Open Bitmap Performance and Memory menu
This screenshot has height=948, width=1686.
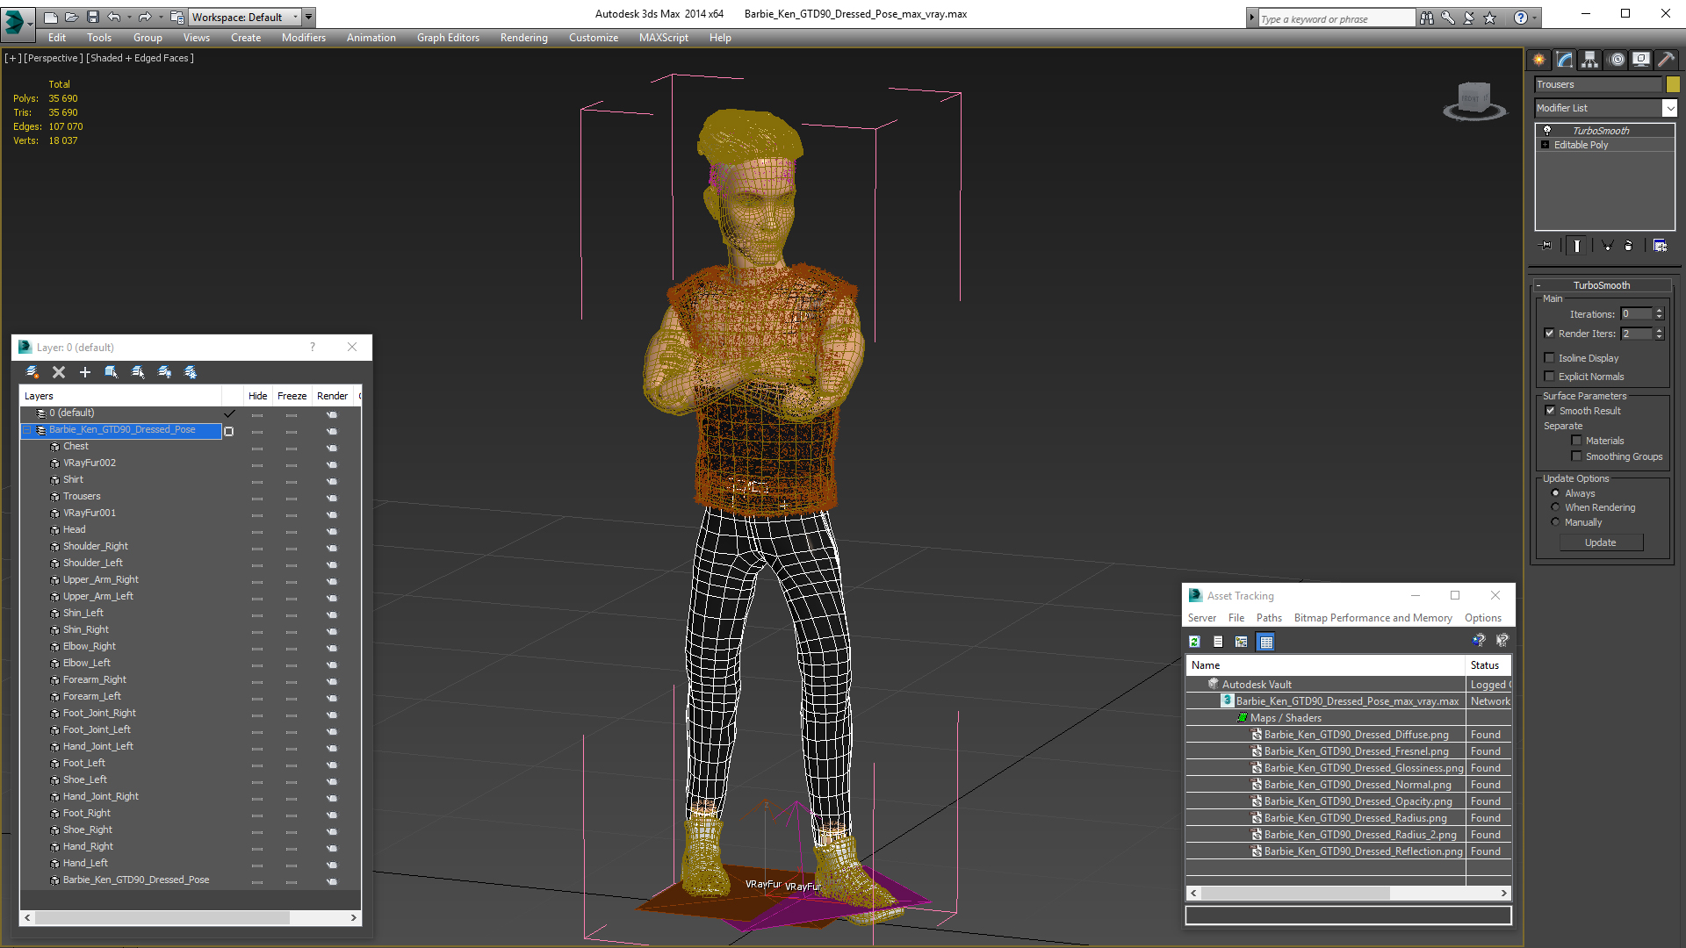click(x=1373, y=618)
